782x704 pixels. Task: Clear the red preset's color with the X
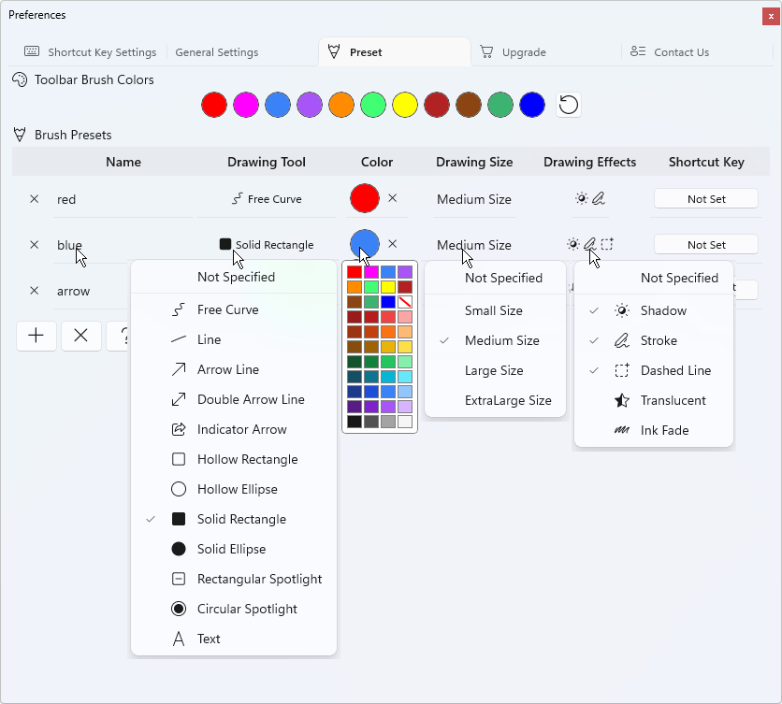(x=393, y=198)
